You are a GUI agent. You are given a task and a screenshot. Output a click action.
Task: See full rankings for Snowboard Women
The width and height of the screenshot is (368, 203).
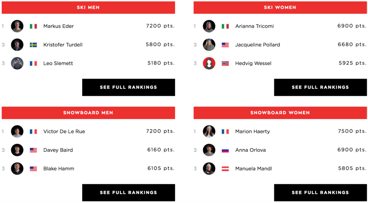pyautogui.click(x=321, y=192)
